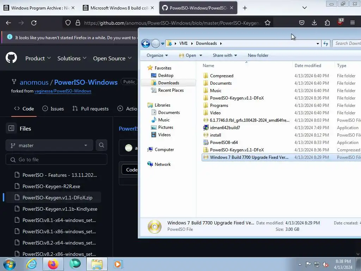The width and height of the screenshot is (361, 271).
Task: Click the lock icon in address bar
Action: [x=78, y=23]
